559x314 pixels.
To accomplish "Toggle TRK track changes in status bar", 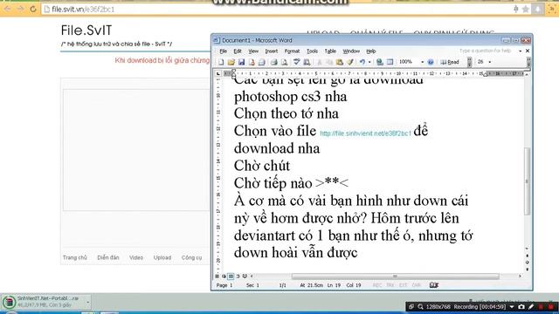I will pyautogui.click(x=390, y=285).
